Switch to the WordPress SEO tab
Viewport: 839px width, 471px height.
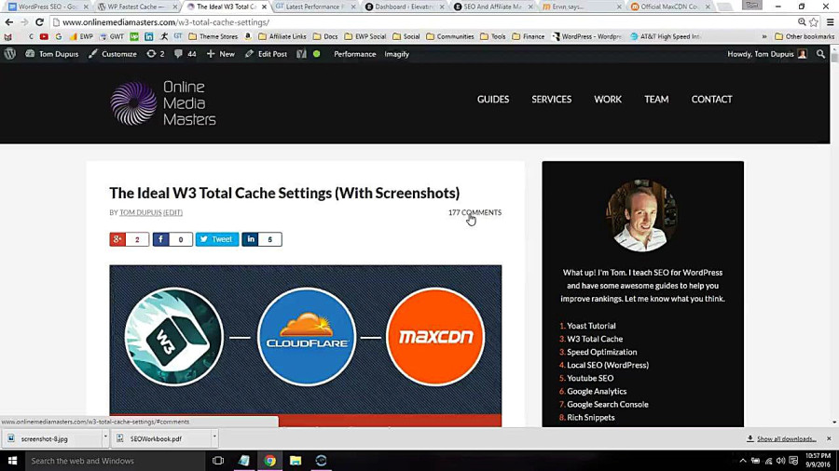tap(48, 7)
